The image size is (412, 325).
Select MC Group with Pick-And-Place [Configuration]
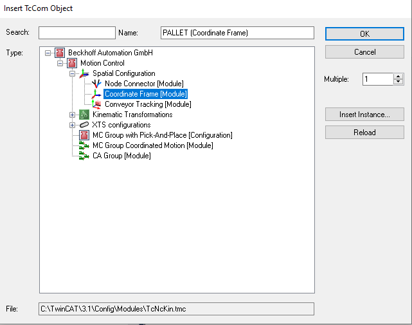pos(163,135)
